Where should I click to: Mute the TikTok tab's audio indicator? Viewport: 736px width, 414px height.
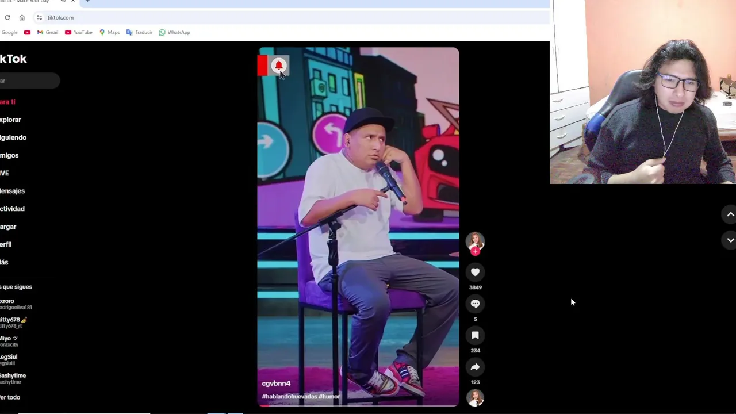pos(63,1)
